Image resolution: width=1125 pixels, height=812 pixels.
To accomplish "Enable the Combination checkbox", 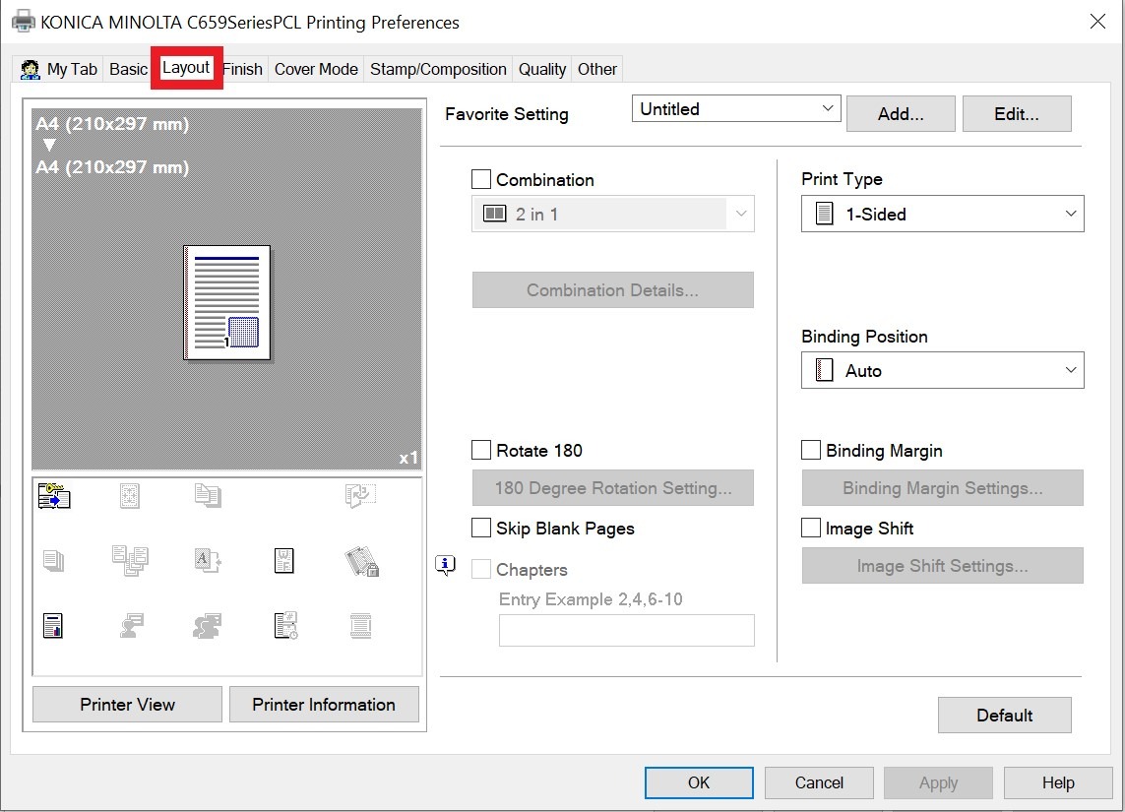I will pos(481,180).
